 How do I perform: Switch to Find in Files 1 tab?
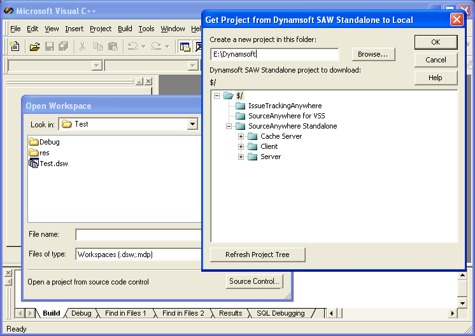click(x=125, y=313)
